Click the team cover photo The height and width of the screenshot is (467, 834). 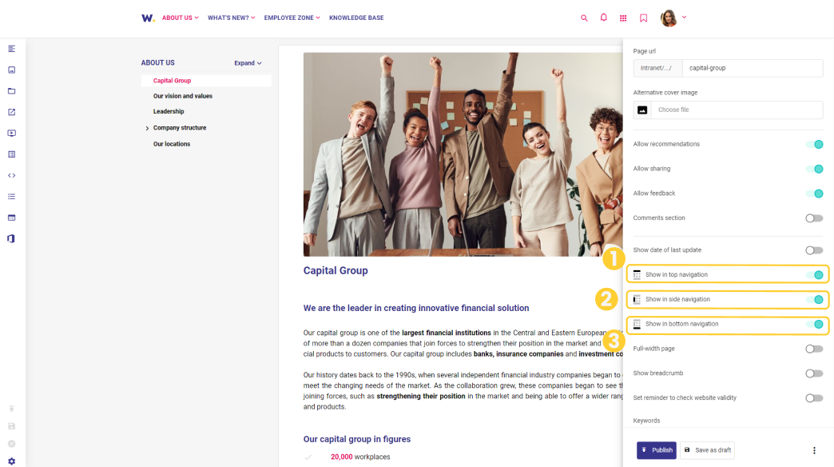[463, 154]
